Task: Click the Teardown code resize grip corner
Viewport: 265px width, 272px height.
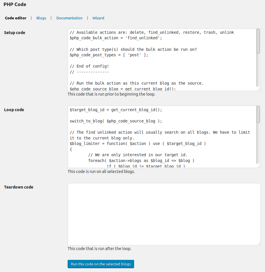Action: [259, 243]
